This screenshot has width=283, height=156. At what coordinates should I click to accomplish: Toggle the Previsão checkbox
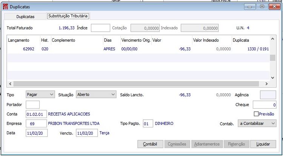(256, 114)
